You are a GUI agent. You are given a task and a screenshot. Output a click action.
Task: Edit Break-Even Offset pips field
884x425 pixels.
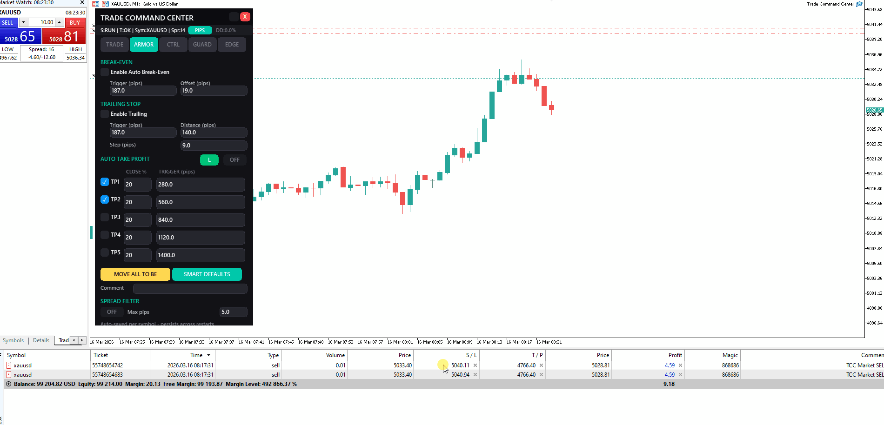(214, 91)
